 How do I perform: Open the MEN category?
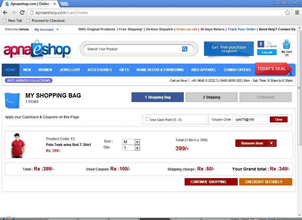click(x=27, y=70)
